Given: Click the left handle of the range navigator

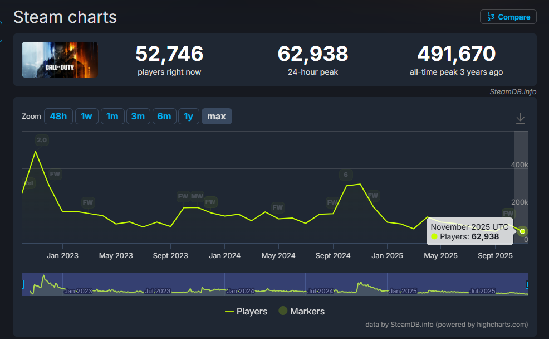Looking at the screenshot, I should pyautogui.click(x=22, y=284).
